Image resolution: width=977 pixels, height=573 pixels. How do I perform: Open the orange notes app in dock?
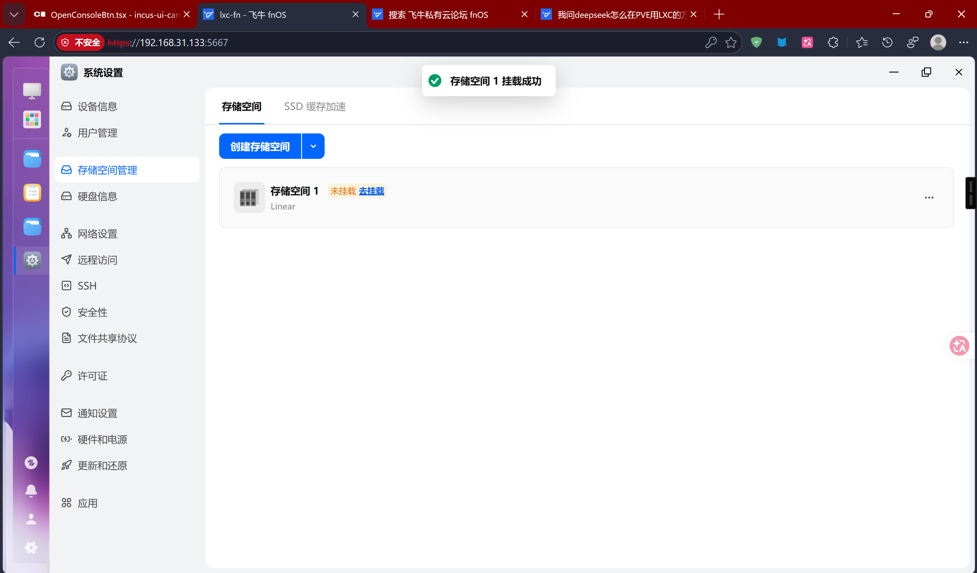tap(32, 193)
